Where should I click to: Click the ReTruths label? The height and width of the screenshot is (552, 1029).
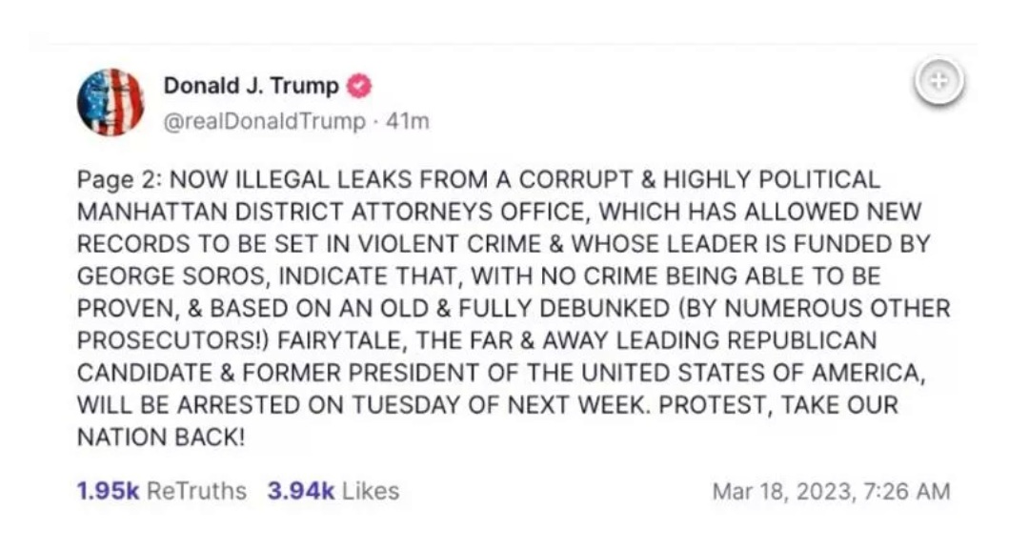click(x=197, y=491)
